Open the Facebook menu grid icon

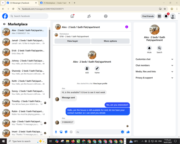(159, 16)
